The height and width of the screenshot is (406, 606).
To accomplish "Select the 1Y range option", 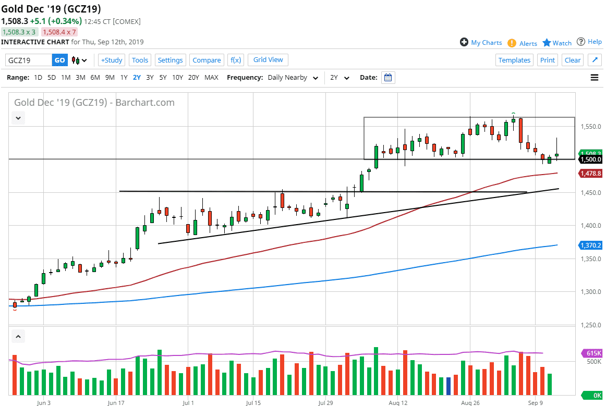I will [x=124, y=78].
